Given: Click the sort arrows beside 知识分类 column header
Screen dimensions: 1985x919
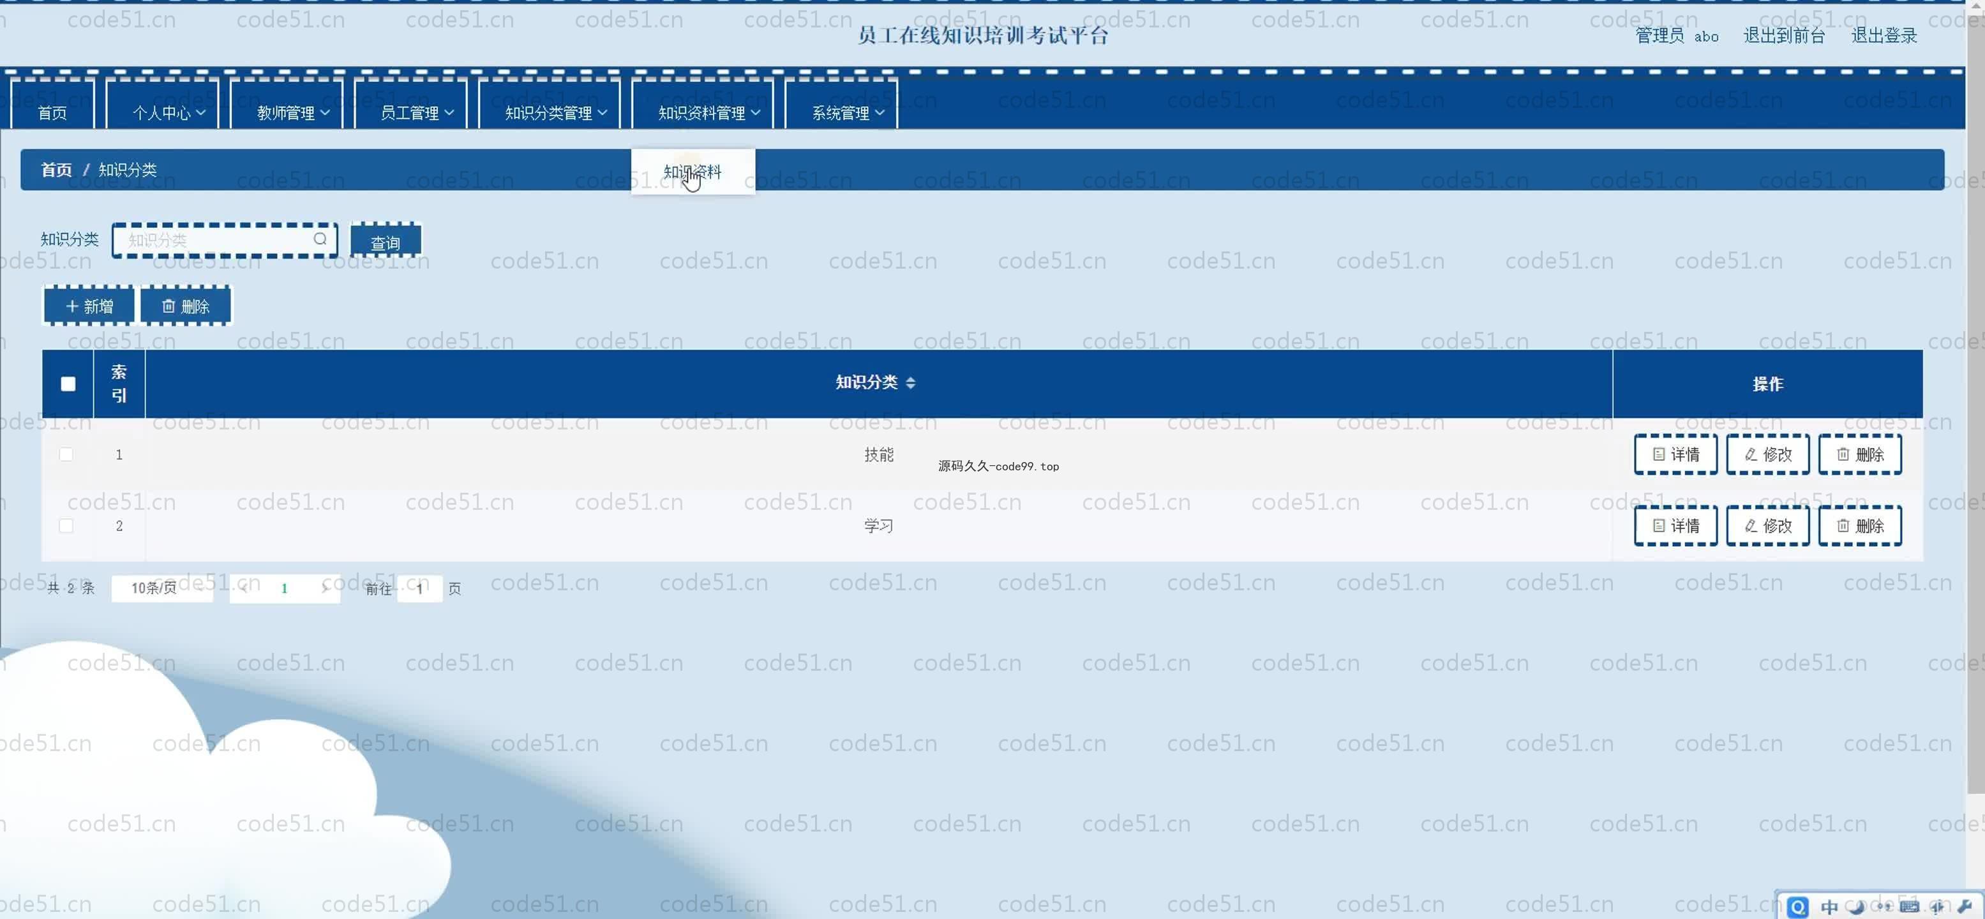Looking at the screenshot, I should [x=910, y=383].
